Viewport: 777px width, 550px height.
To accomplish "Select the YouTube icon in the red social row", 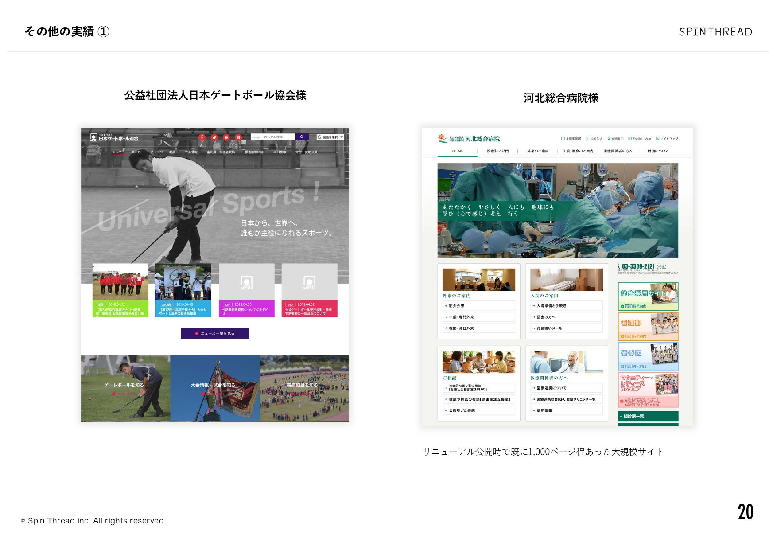I will click(226, 137).
